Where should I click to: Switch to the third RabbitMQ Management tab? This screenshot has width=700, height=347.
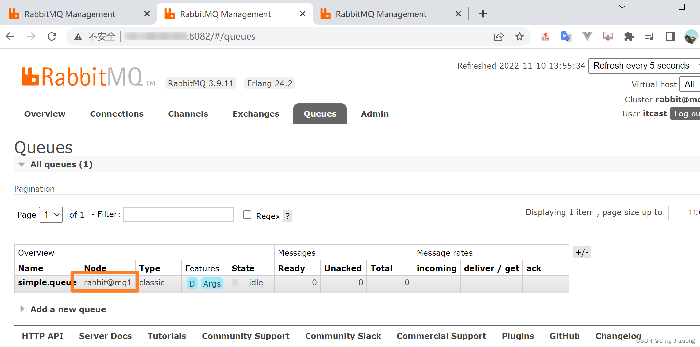(x=381, y=14)
